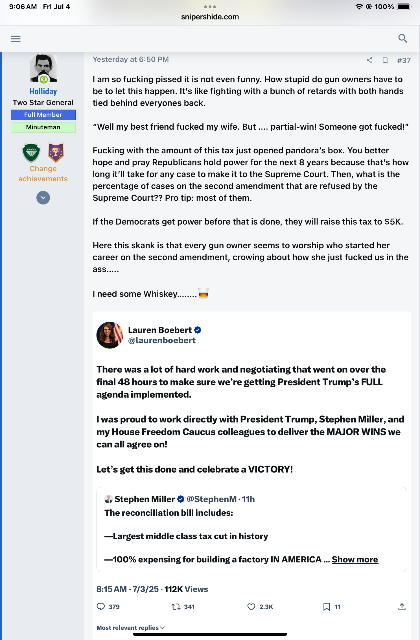Image resolution: width=420 pixels, height=640 pixels.
Task: Open the hamburger navigation menu
Action: click(16, 39)
